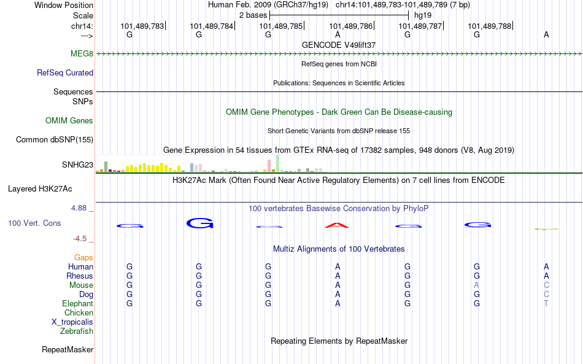Click the H3K27Ac Mark track title
The image size is (583, 364).
[339, 180]
